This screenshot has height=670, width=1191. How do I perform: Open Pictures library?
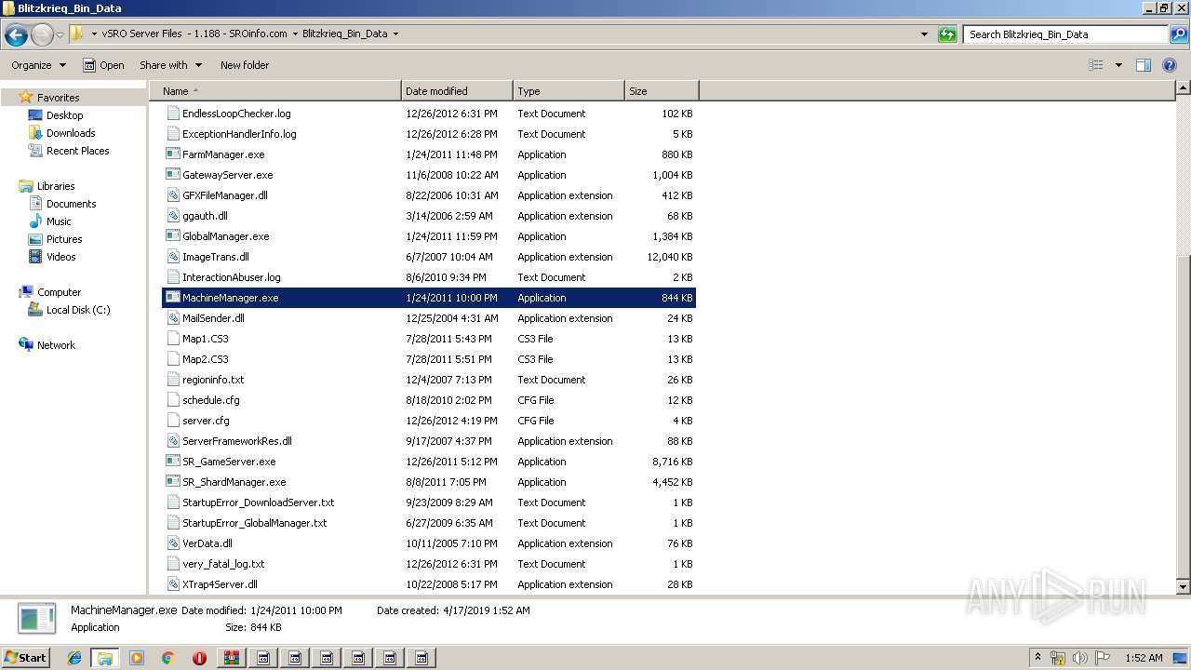pos(64,239)
